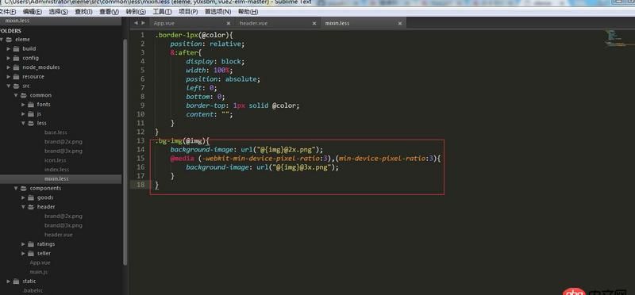Collapse the eleme folder arrow
The width and height of the screenshot is (635, 295).
click(x=2, y=39)
